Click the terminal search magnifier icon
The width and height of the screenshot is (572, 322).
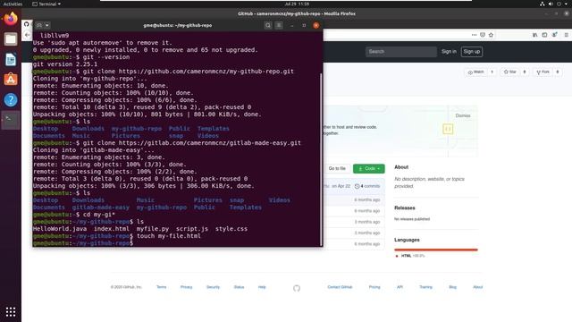point(268,25)
